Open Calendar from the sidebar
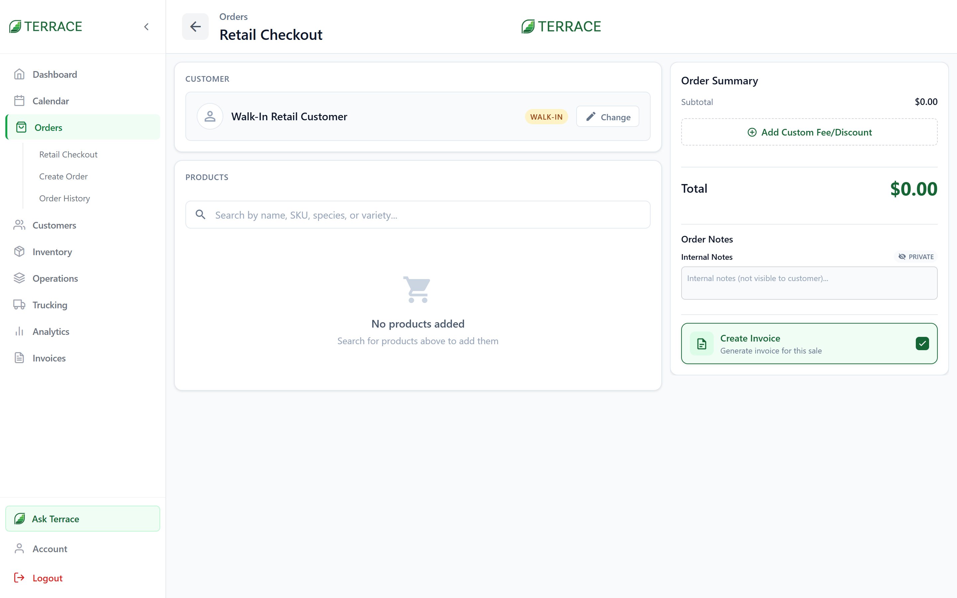 click(83, 101)
